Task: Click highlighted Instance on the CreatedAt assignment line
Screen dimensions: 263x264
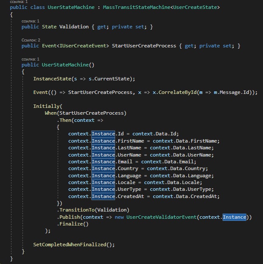Action: (x=103, y=196)
